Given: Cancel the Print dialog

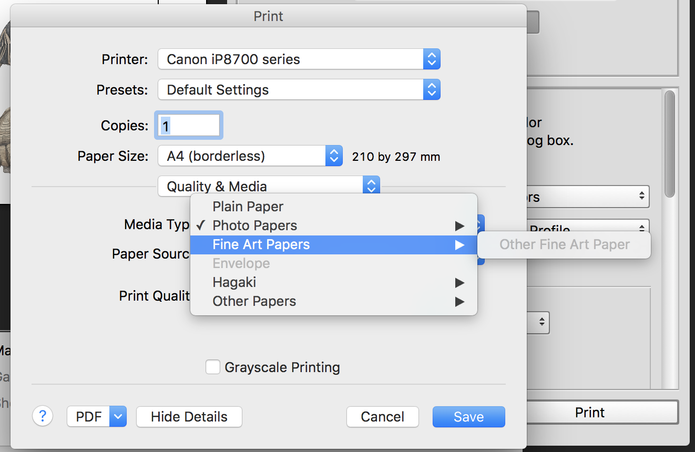Looking at the screenshot, I should (382, 416).
